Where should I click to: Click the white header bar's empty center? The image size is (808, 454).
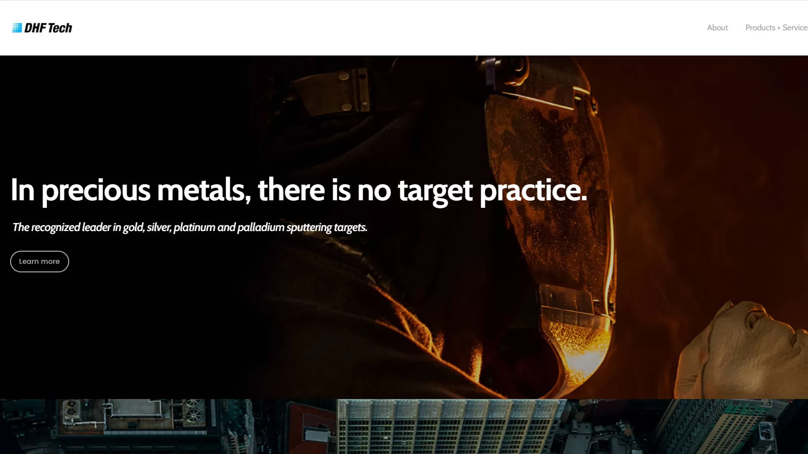click(389, 28)
